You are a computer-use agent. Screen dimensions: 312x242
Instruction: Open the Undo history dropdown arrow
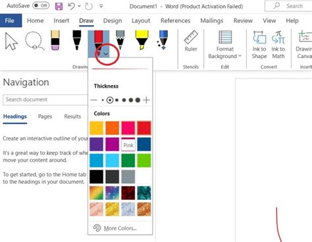[x=80, y=6]
